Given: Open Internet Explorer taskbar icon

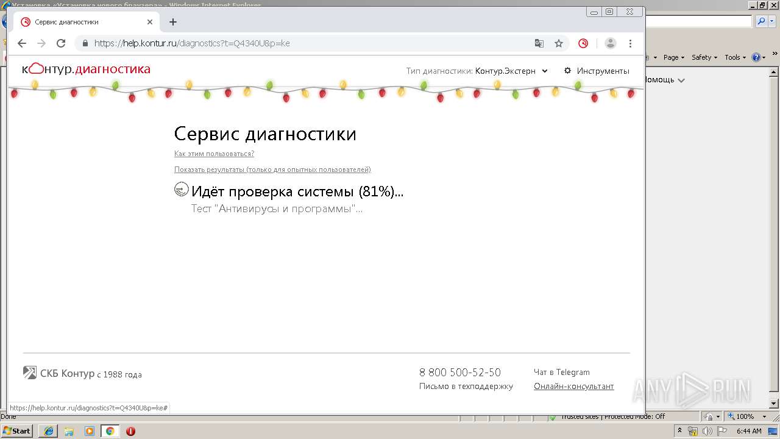Looking at the screenshot, I should point(48,430).
